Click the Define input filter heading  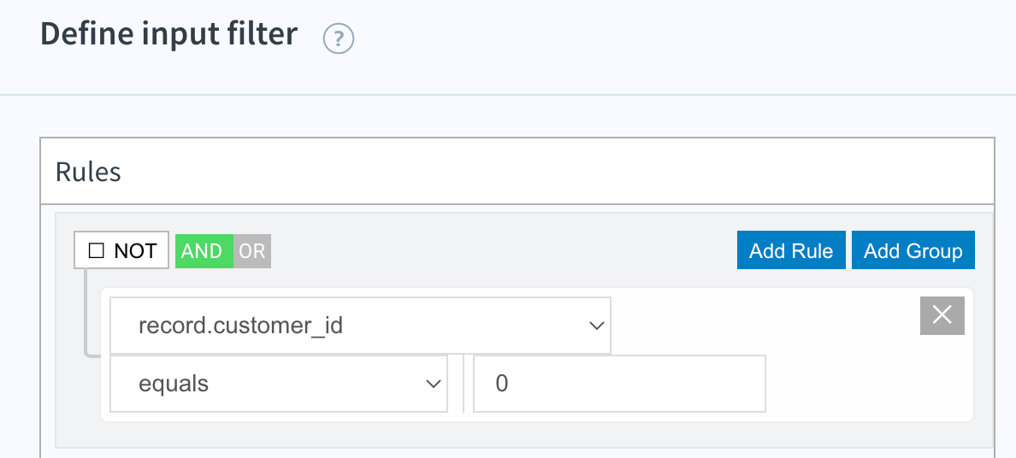point(169,34)
